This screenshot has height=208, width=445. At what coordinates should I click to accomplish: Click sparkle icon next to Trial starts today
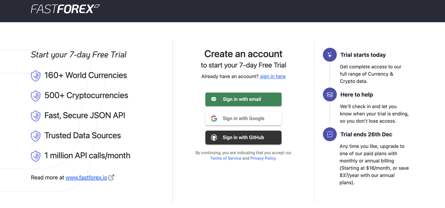(x=330, y=55)
